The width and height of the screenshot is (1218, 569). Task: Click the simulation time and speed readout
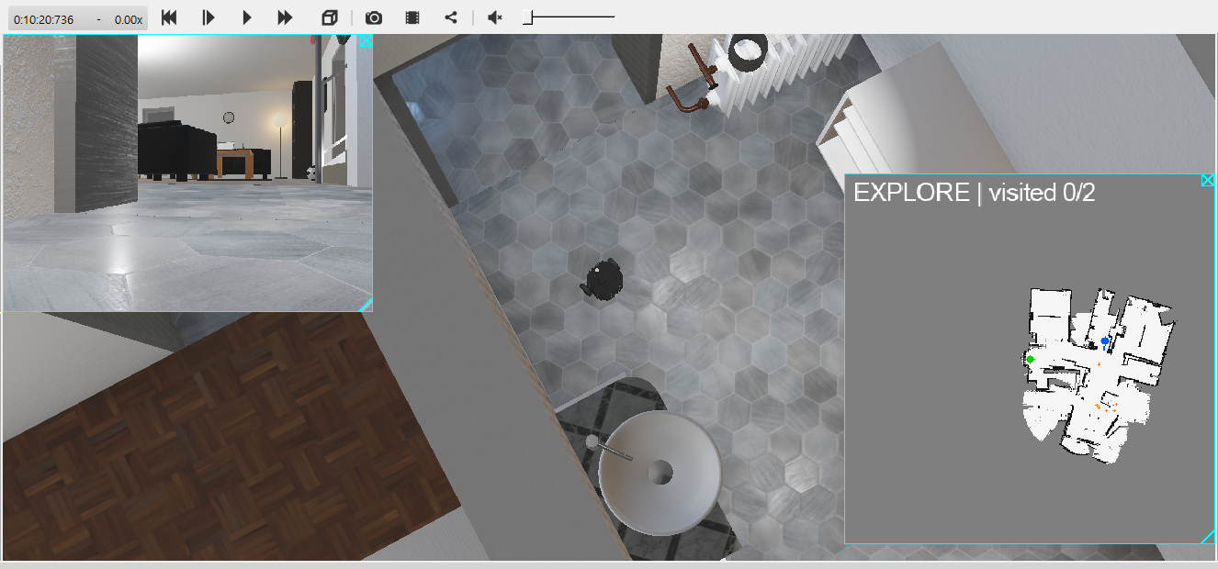point(78,18)
